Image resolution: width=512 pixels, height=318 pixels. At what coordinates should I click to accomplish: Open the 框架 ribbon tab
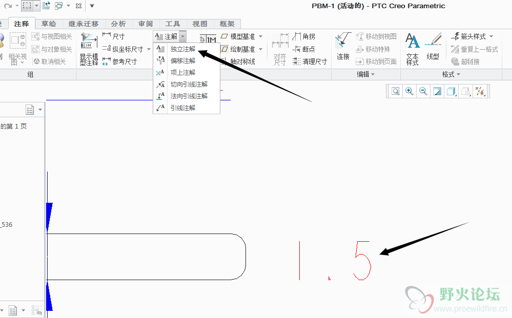(x=227, y=24)
